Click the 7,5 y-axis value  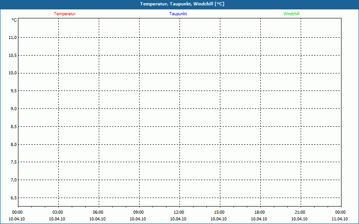13,162
